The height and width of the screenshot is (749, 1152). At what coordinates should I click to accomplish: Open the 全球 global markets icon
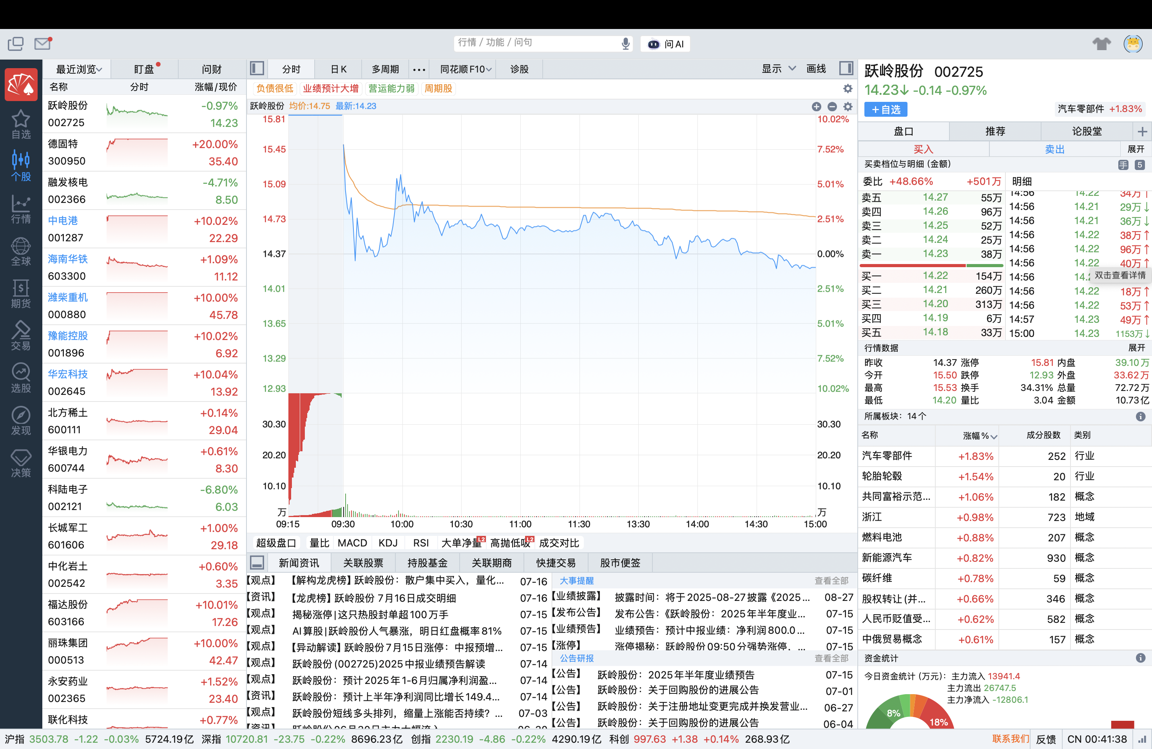pyautogui.click(x=21, y=251)
